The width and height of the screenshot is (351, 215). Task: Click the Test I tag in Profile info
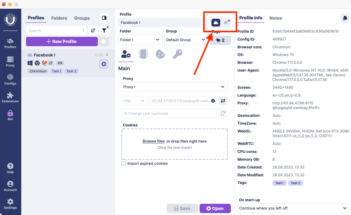pyautogui.click(x=279, y=183)
